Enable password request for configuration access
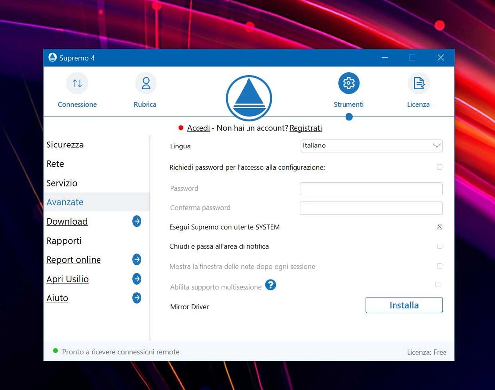Screen dimensions: 495x390 click(439, 167)
